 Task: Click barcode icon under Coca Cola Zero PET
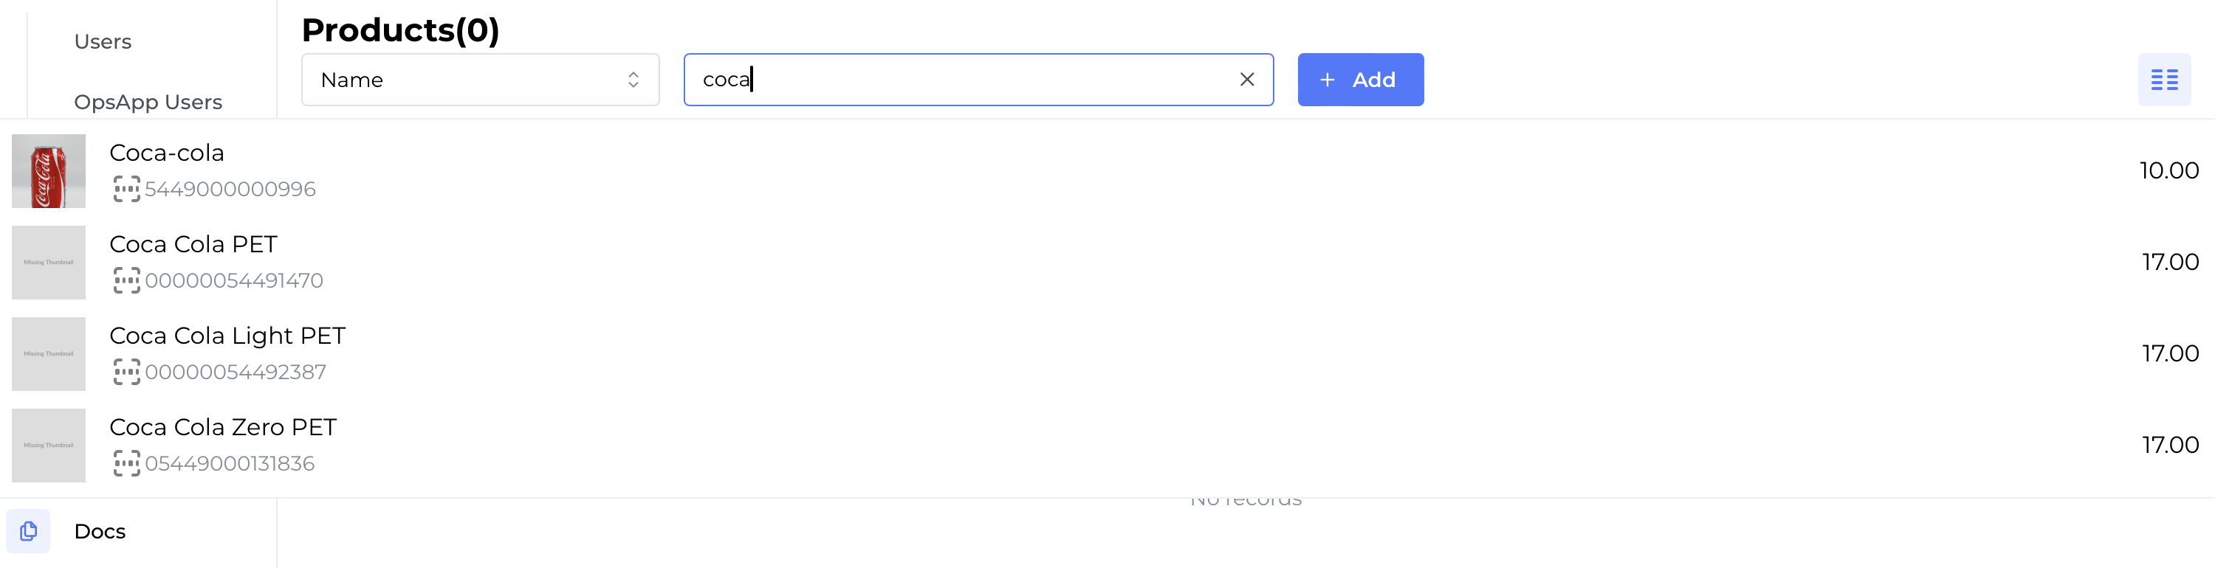126,464
